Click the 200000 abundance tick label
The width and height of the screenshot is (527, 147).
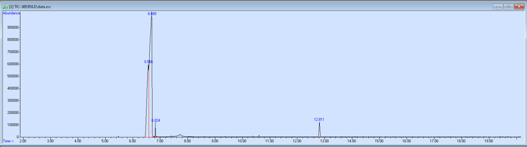13,113
